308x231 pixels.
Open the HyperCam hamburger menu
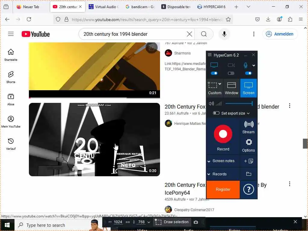point(210,55)
